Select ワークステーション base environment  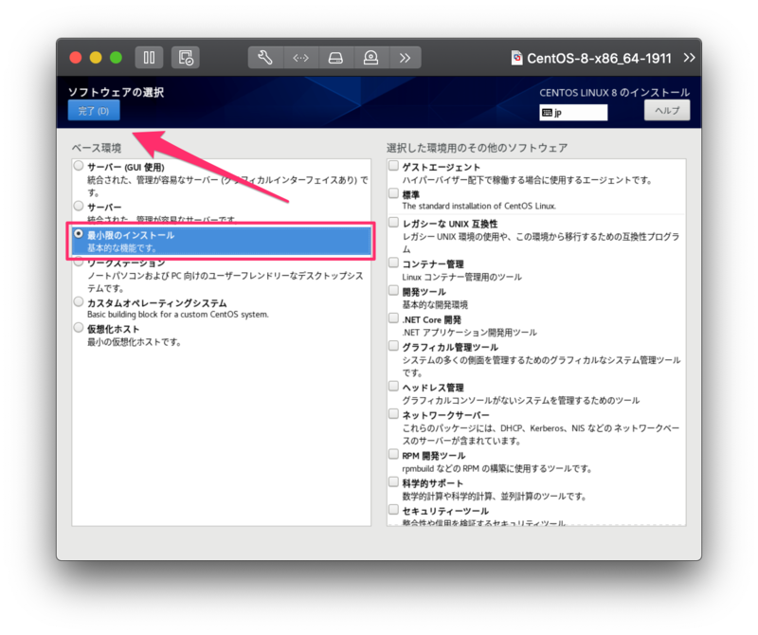[x=79, y=263]
